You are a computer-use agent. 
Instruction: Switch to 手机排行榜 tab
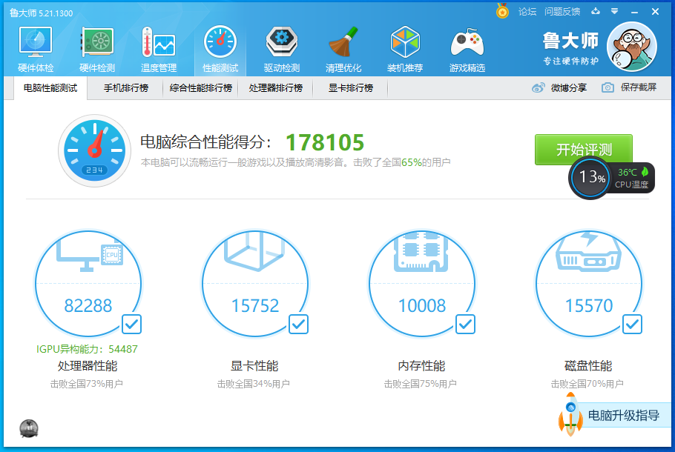coord(125,88)
